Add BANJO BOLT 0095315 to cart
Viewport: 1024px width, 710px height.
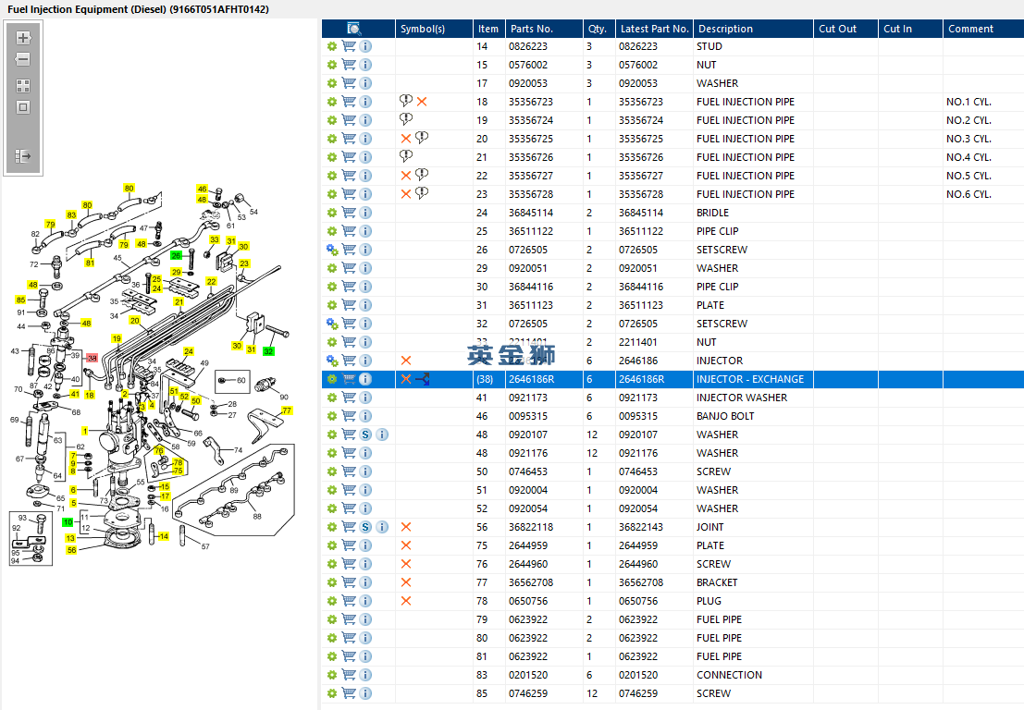(x=349, y=416)
